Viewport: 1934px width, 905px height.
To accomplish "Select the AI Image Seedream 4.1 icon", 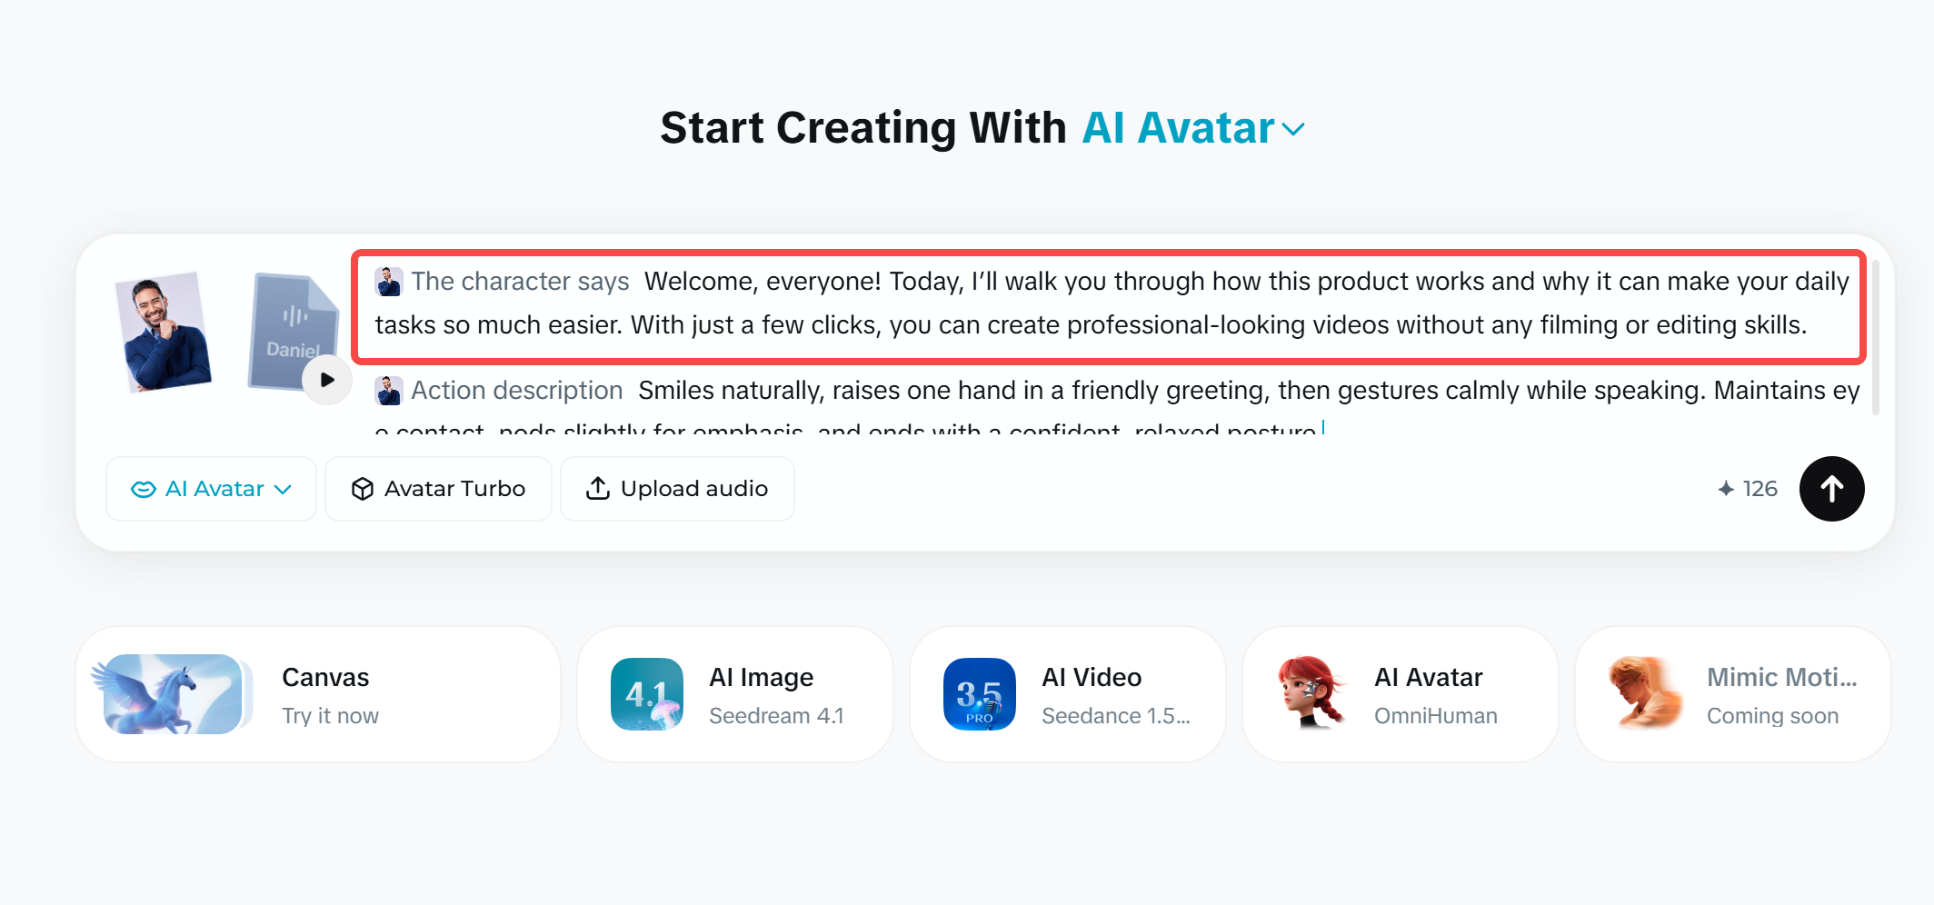I will (x=647, y=694).
